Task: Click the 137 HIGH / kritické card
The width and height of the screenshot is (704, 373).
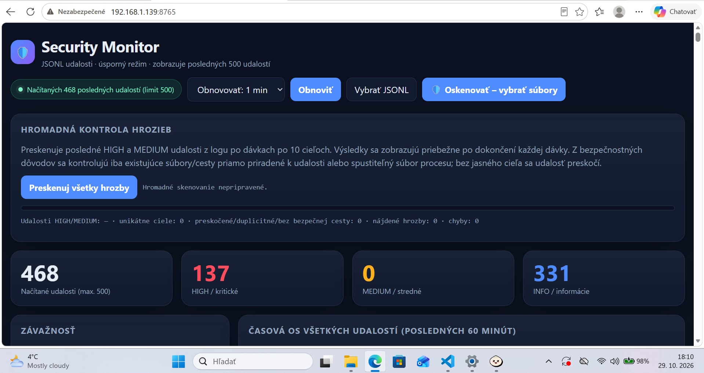Action: coord(262,278)
